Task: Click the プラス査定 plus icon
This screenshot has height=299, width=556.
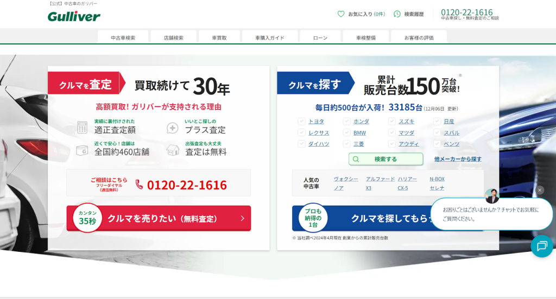Action: [173, 128]
